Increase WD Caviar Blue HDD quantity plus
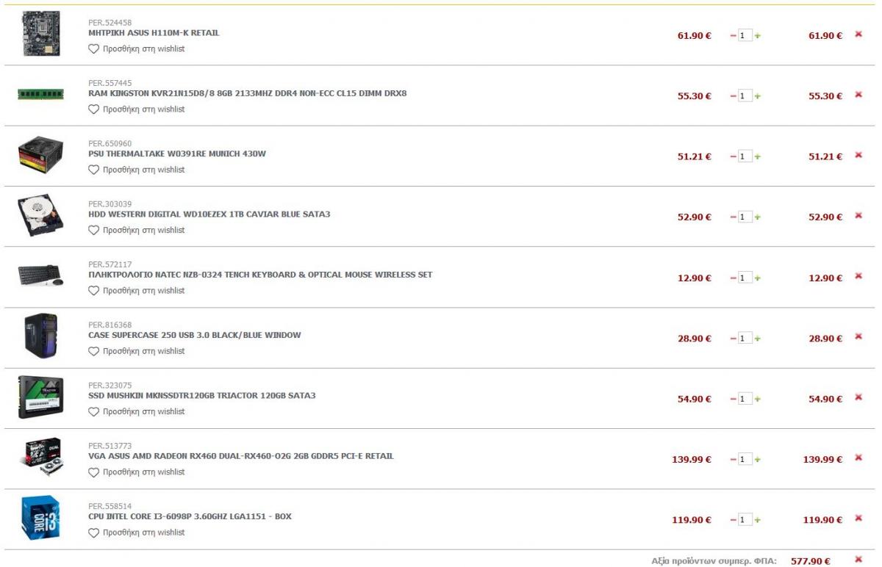 coord(758,217)
